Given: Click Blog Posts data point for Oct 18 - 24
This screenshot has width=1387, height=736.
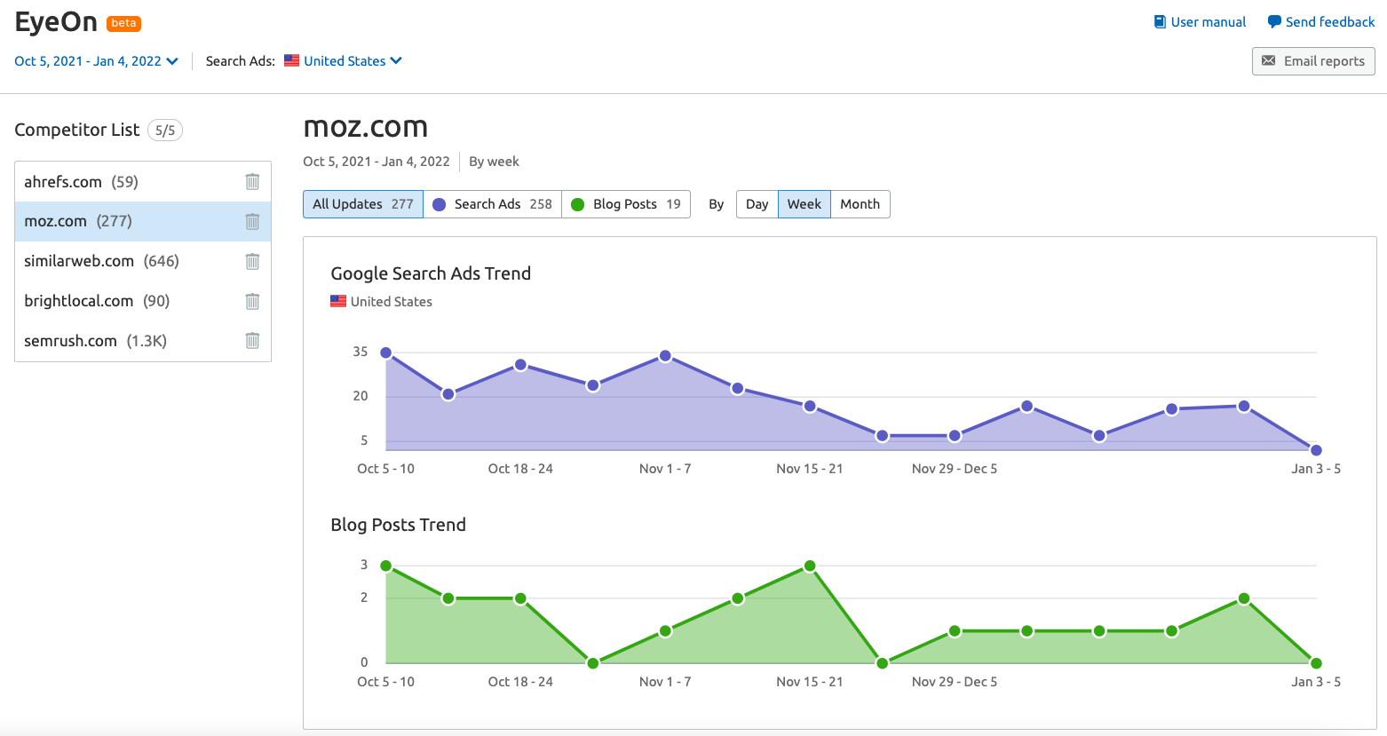Looking at the screenshot, I should pyautogui.click(x=520, y=598).
